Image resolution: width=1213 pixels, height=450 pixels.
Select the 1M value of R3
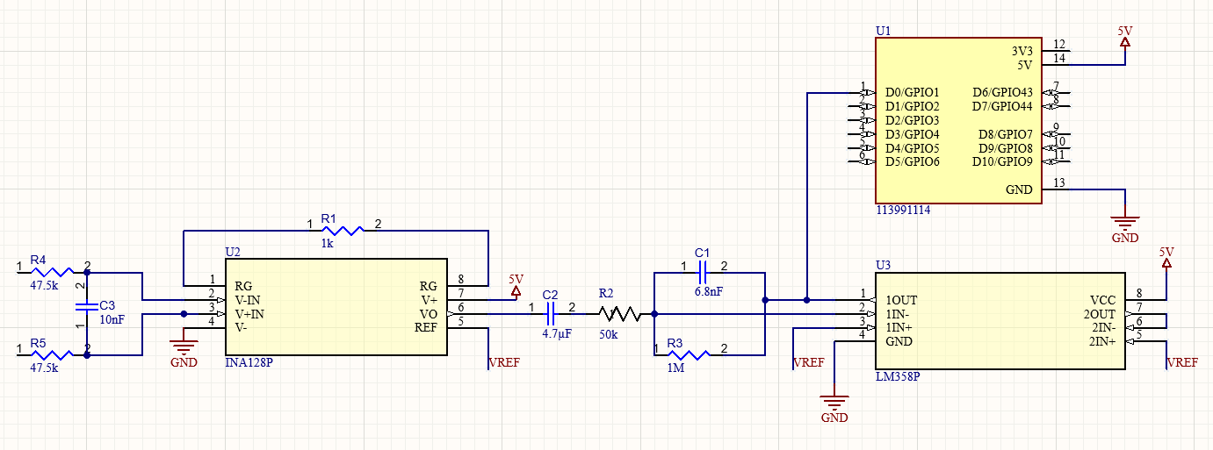[x=675, y=368]
